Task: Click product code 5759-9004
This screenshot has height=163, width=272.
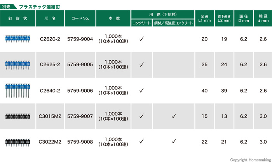Action: click(80, 39)
